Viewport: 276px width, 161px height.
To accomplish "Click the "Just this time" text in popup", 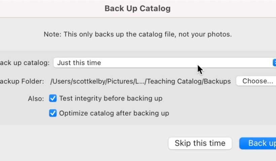I will click(x=79, y=63).
